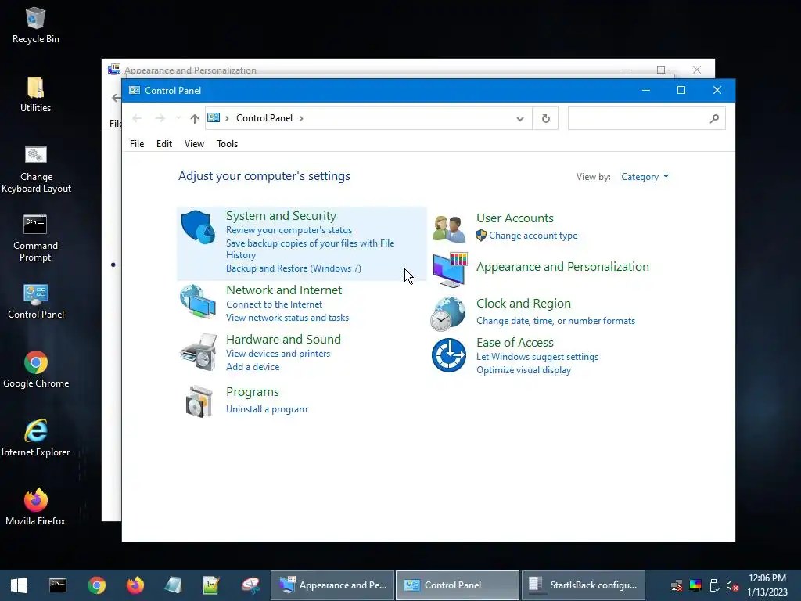
Task: Click Let Windows suggest settings
Action: pyautogui.click(x=537, y=357)
